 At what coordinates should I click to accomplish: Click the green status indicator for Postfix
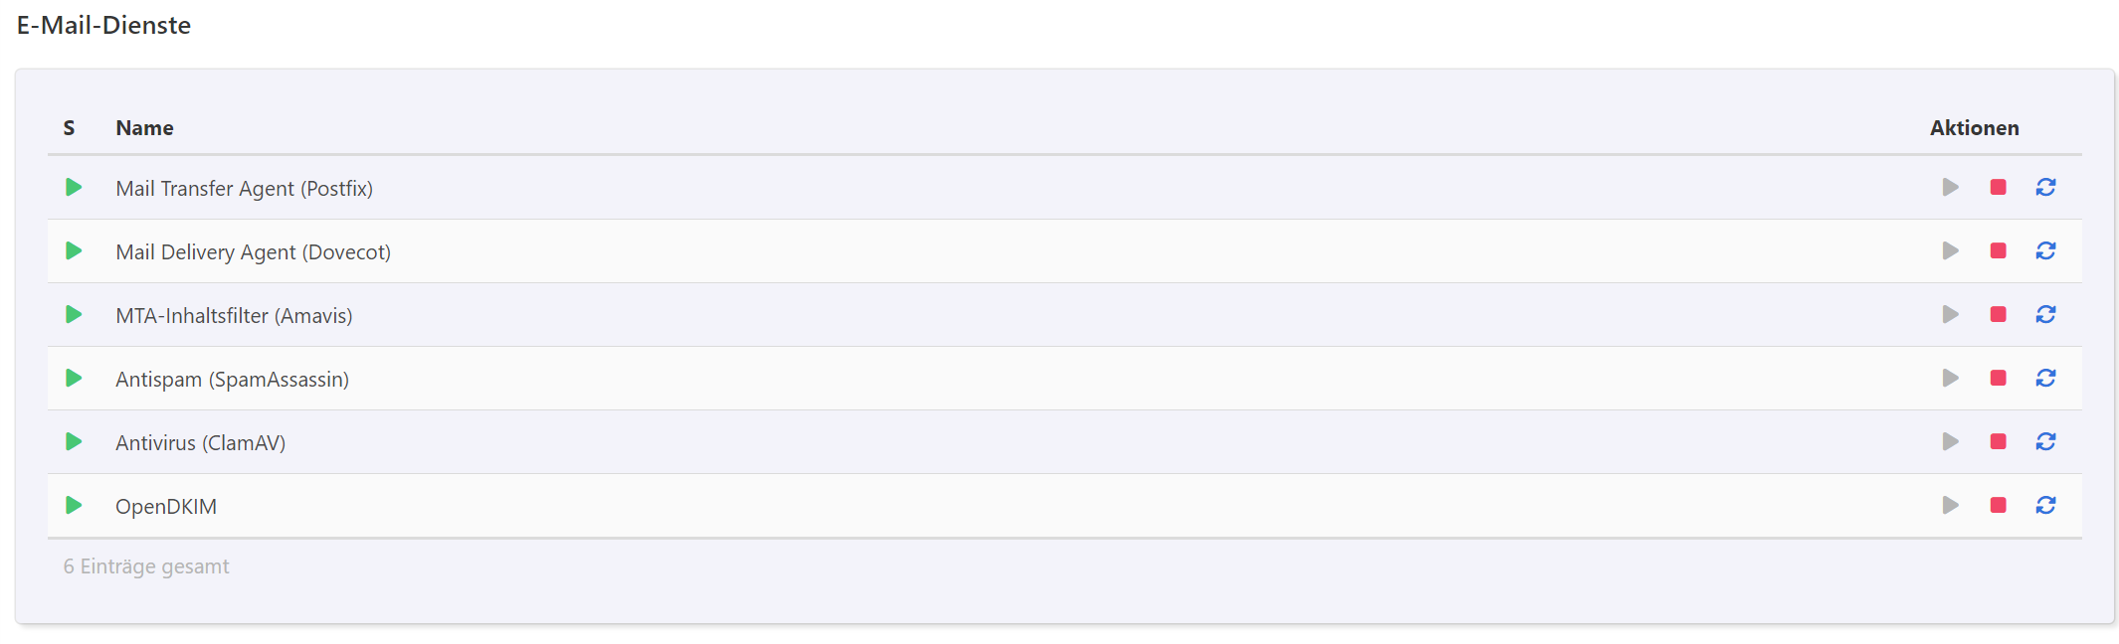(x=74, y=188)
